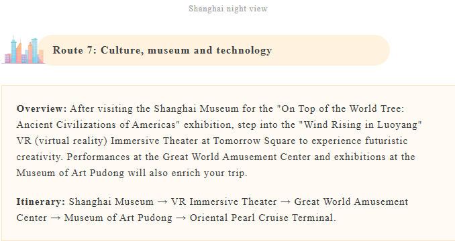Click "Wind Rising in Luoyang" exhibition title

[x=360, y=125]
